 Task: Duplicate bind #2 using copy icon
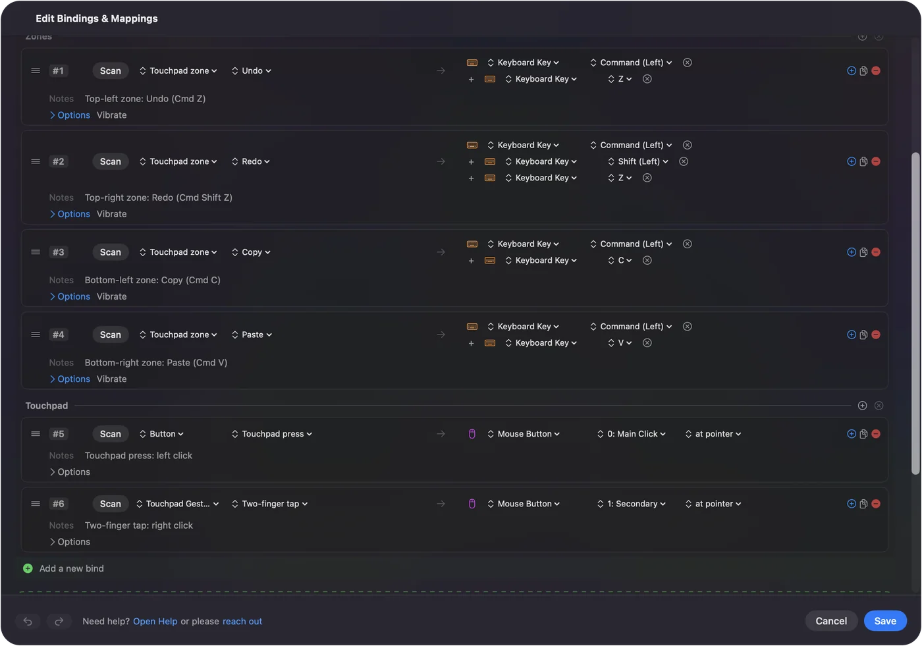[863, 162]
